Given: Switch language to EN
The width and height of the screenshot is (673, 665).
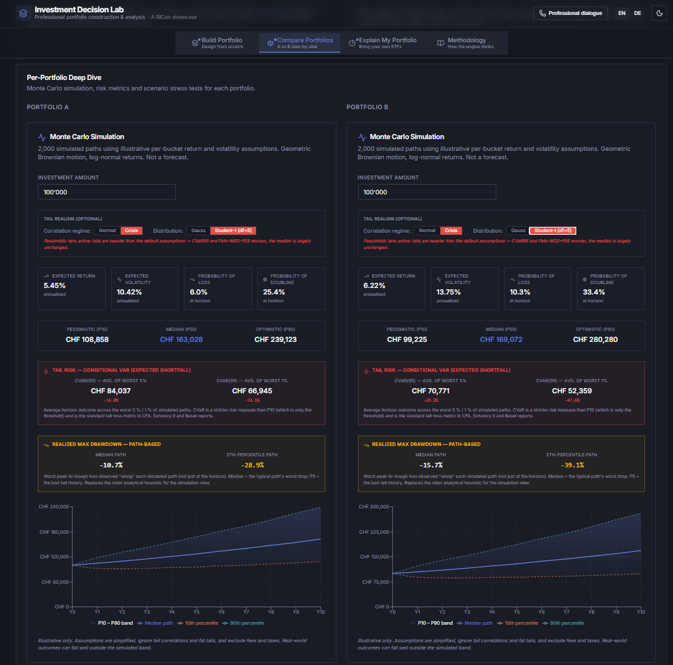Looking at the screenshot, I should pyautogui.click(x=622, y=13).
